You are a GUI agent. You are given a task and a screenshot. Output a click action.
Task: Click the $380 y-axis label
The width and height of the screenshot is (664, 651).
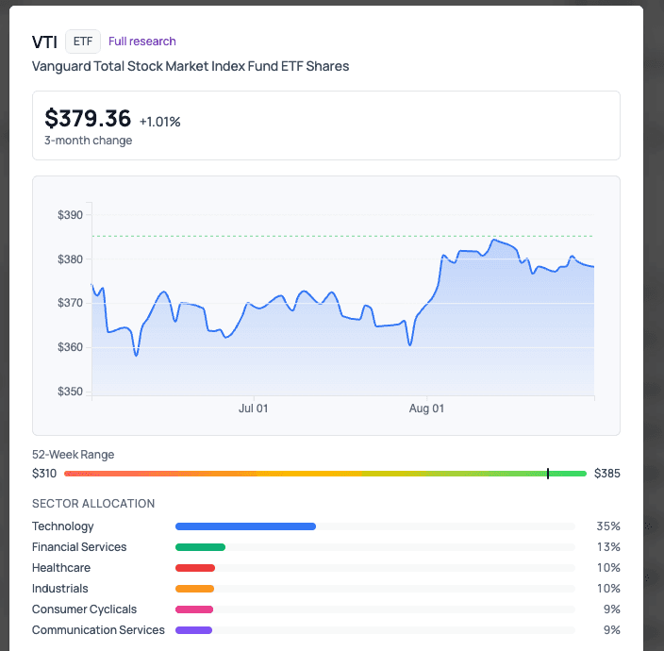tap(71, 259)
